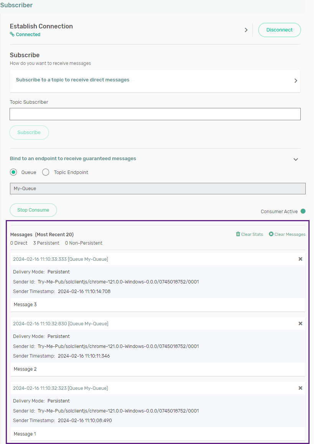Click the green Connected link icon
The width and height of the screenshot is (318, 444).
12,35
